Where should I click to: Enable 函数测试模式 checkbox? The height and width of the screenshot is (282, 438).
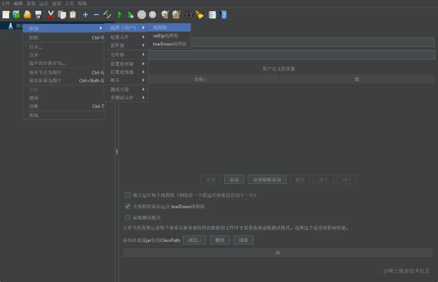(x=127, y=218)
